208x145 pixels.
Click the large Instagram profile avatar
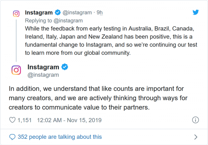point(16,70)
